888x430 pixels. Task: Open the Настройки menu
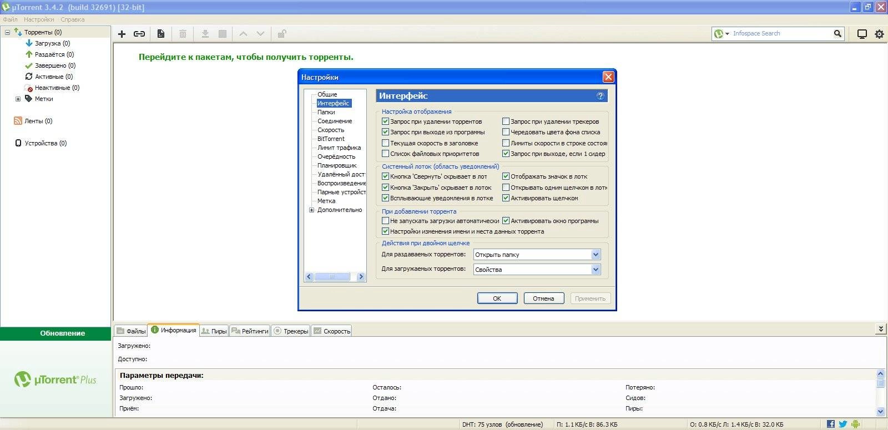[39, 19]
